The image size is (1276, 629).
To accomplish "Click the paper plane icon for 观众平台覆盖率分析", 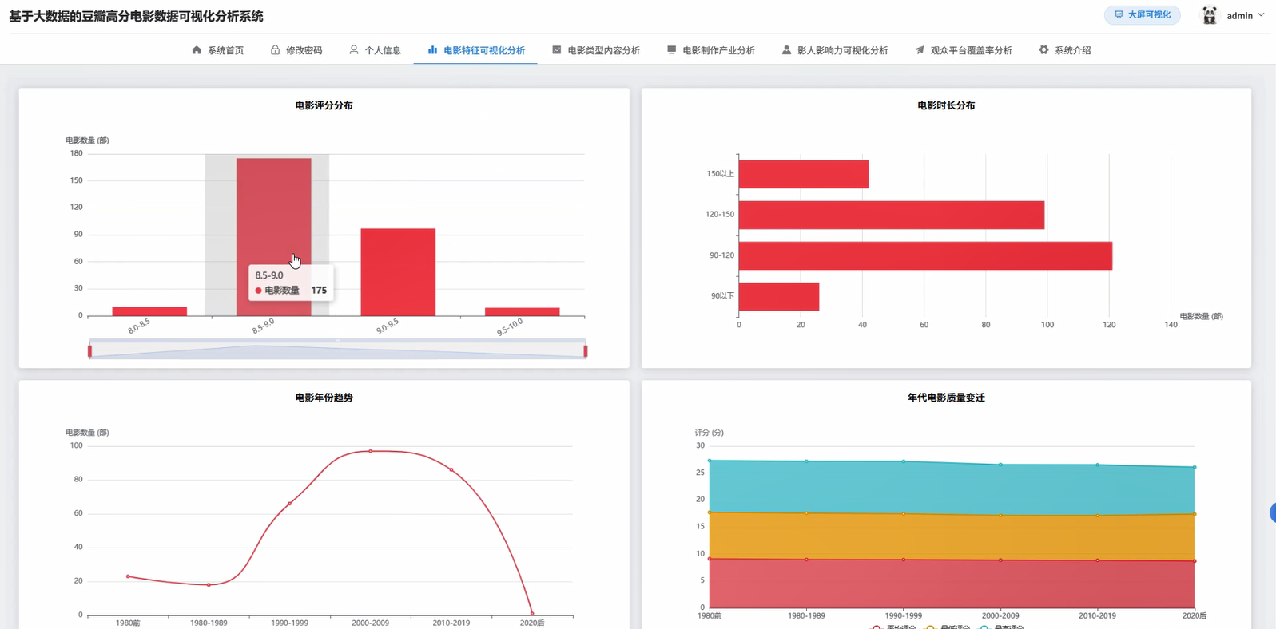I will 920,50.
